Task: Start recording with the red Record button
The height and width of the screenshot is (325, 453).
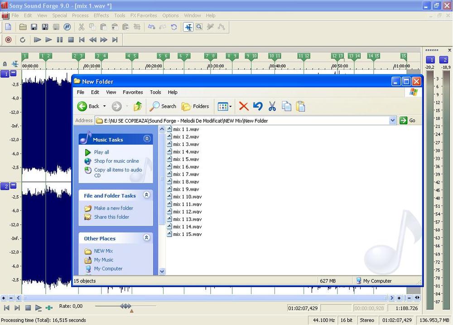Action: (8, 40)
